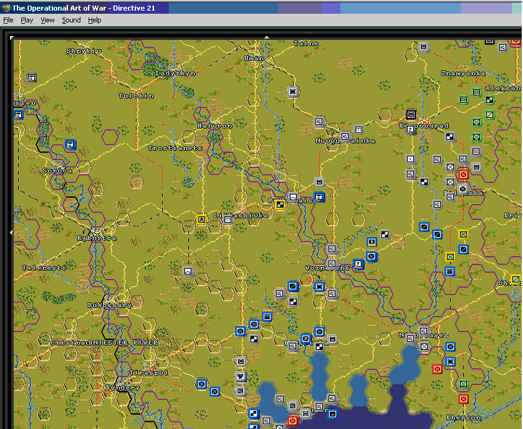Select the left blue infantry unit east of Tiraspol
Image resolution: width=523 pixels, height=429 pixels.
[201, 384]
